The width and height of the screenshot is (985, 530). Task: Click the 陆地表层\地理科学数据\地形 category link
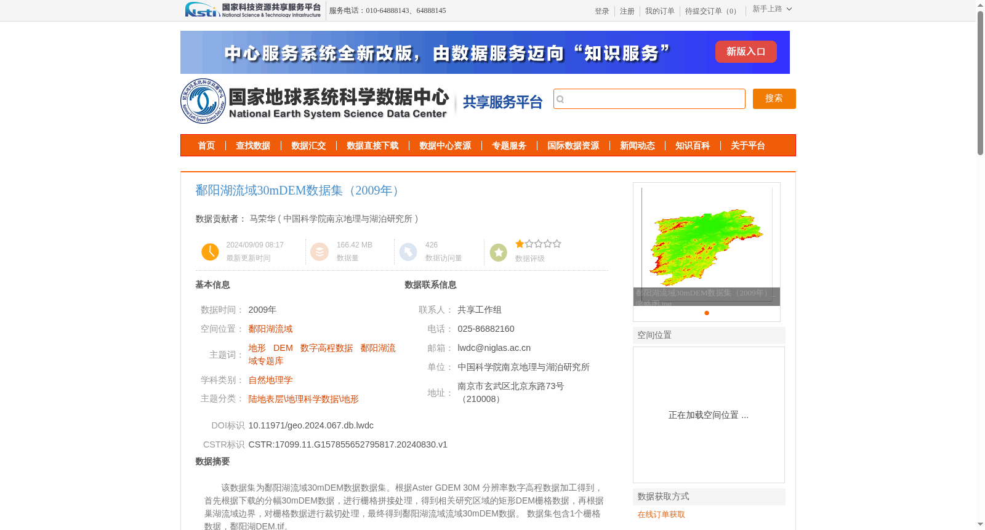(304, 399)
